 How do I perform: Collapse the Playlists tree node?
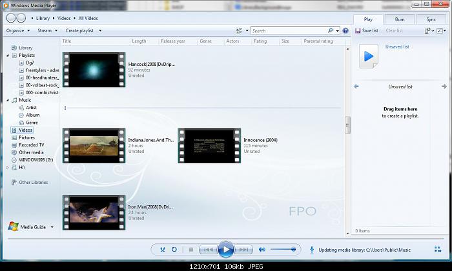(8, 55)
